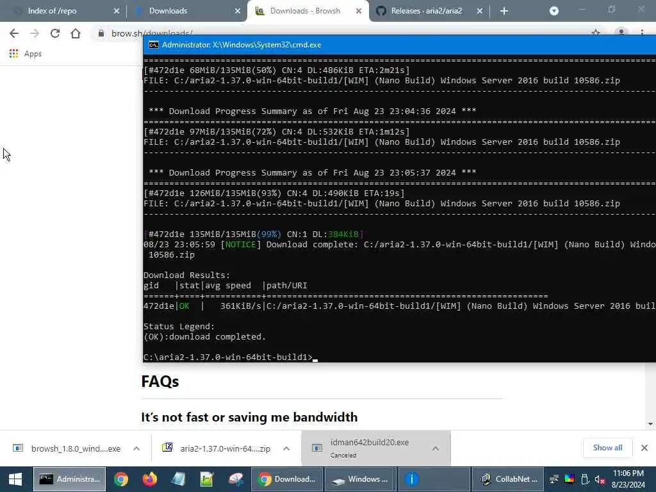
Task: Expand options for aria2 zip download
Action: point(286,448)
